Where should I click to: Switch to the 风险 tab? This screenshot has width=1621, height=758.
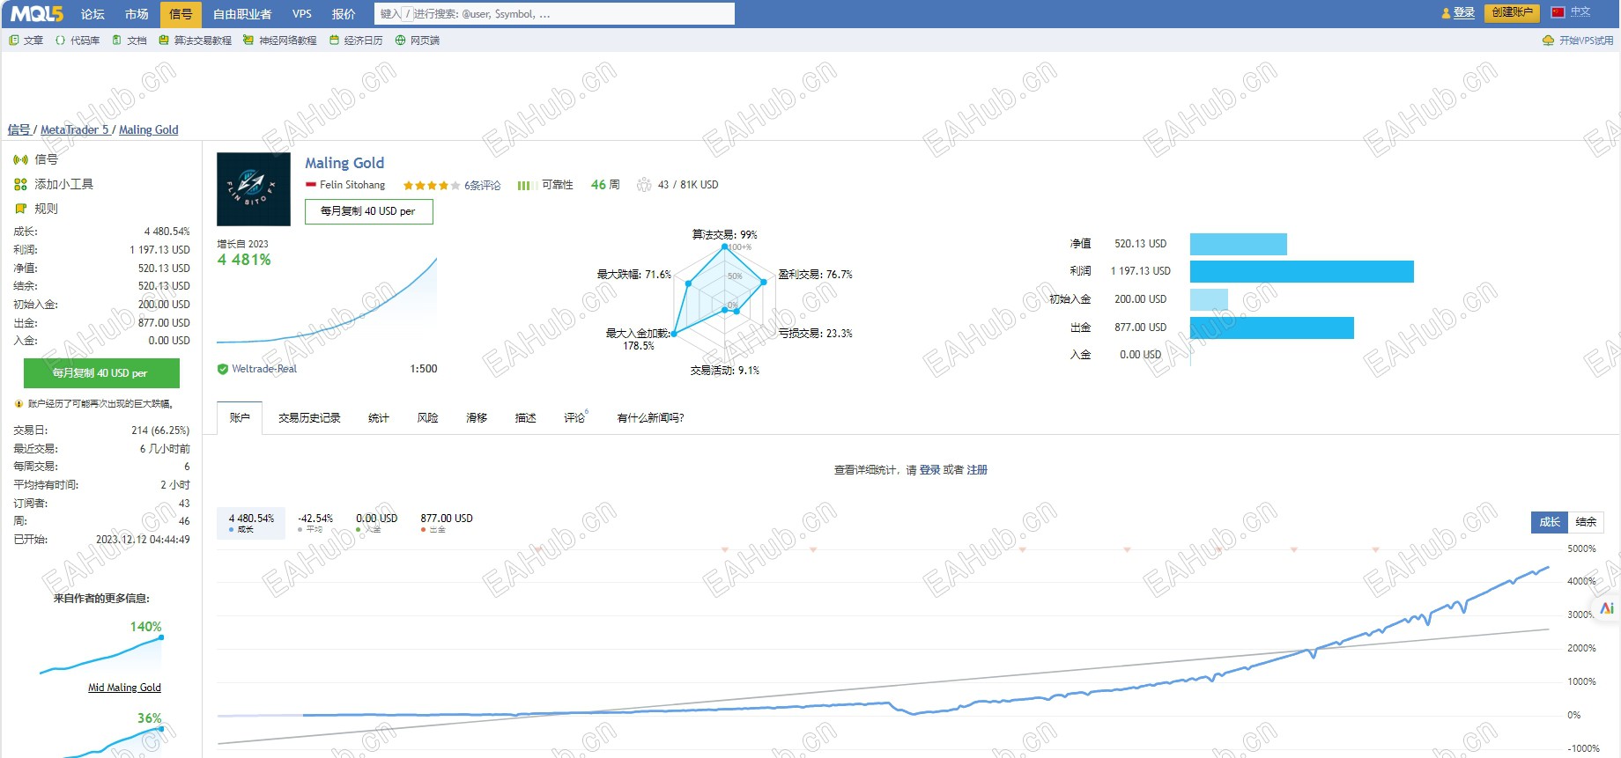428,417
